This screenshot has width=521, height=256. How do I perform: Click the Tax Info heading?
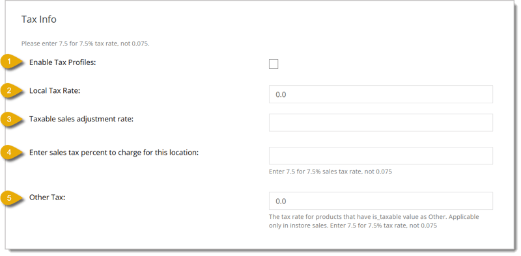point(39,19)
